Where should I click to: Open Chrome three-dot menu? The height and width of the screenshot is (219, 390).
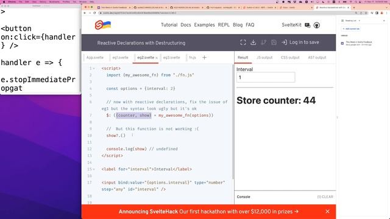pos(387,13)
